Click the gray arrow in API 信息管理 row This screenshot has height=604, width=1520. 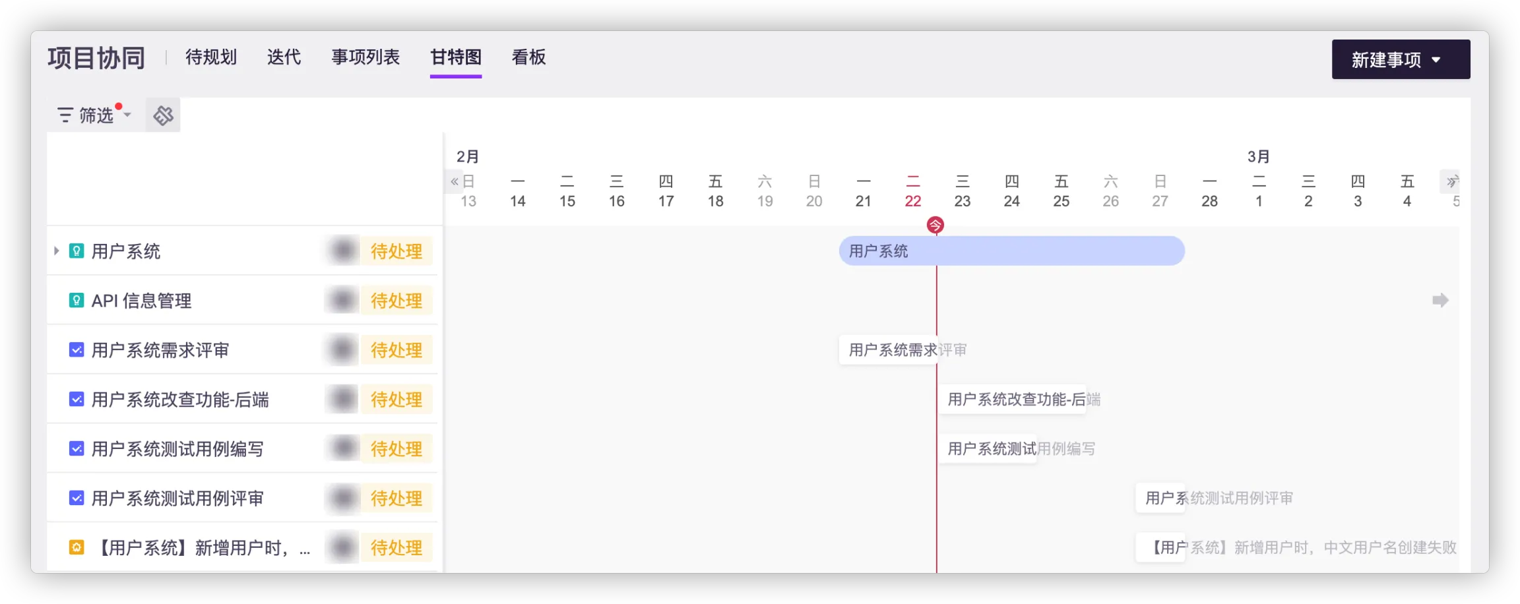tap(1440, 301)
